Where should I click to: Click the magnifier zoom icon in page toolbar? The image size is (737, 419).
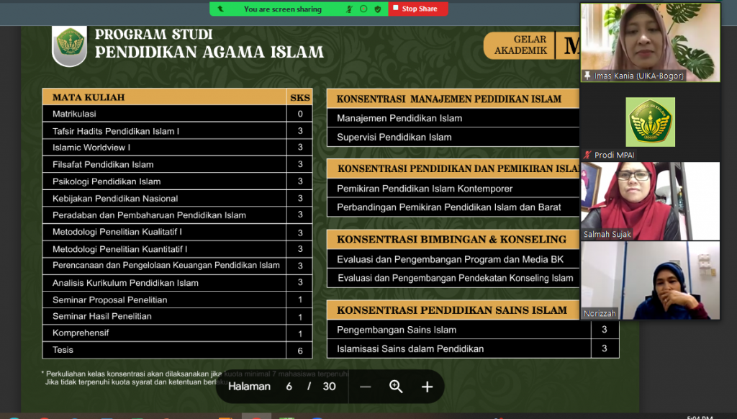click(396, 387)
